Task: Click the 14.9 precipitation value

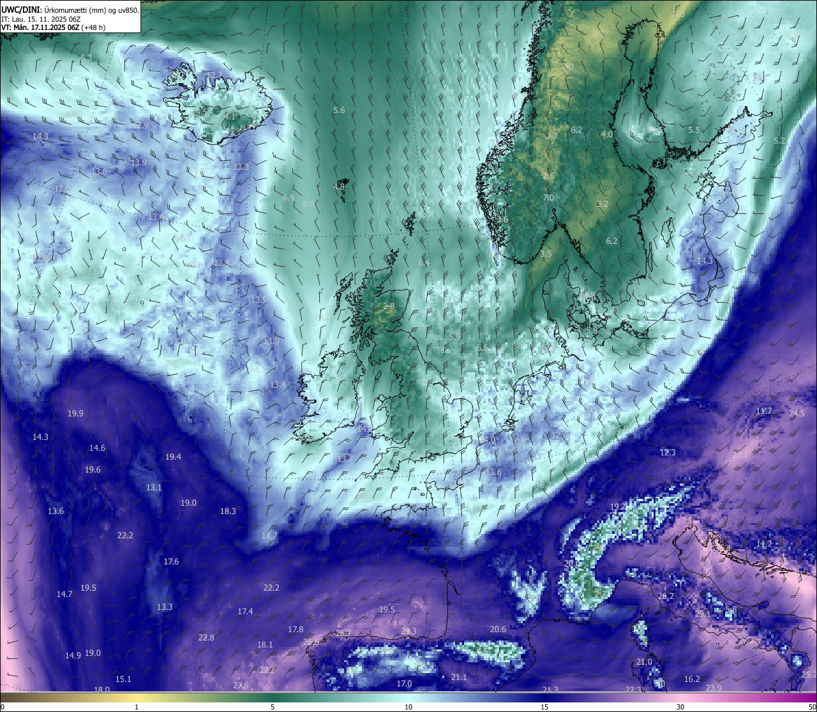Action: (73, 656)
